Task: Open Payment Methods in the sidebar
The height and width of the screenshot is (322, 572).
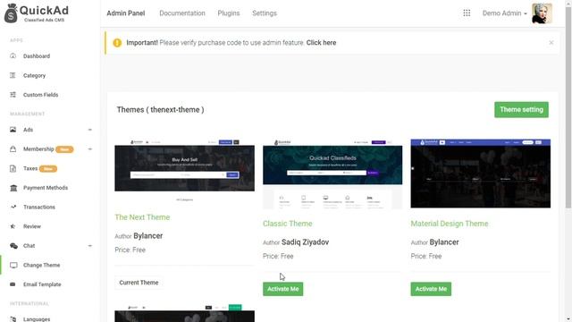Action: (46, 188)
